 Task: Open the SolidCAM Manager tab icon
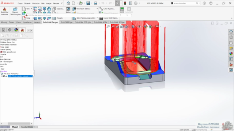point(22,30)
